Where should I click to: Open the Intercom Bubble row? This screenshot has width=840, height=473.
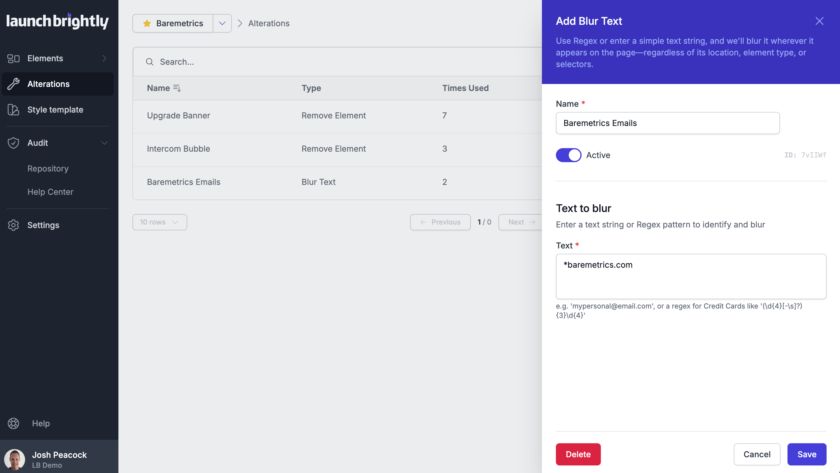click(337, 149)
